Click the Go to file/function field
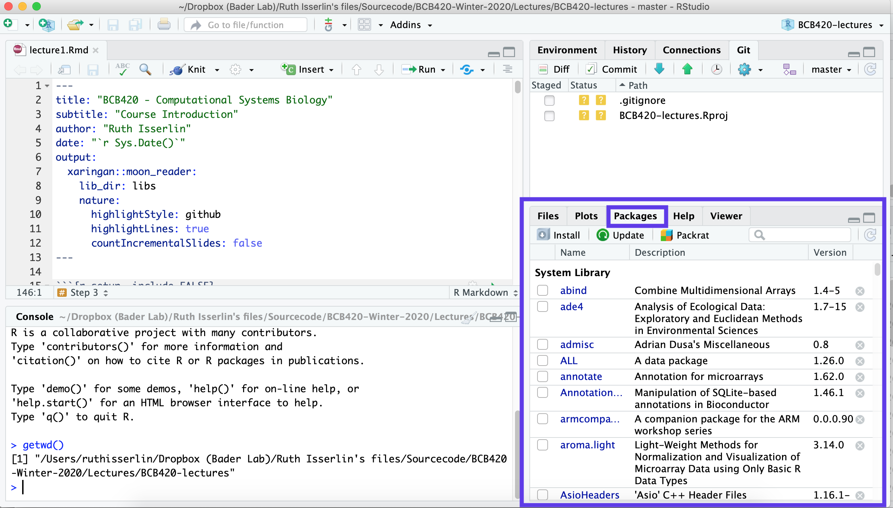Image resolution: width=893 pixels, height=508 pixels. tap(246, 25)
